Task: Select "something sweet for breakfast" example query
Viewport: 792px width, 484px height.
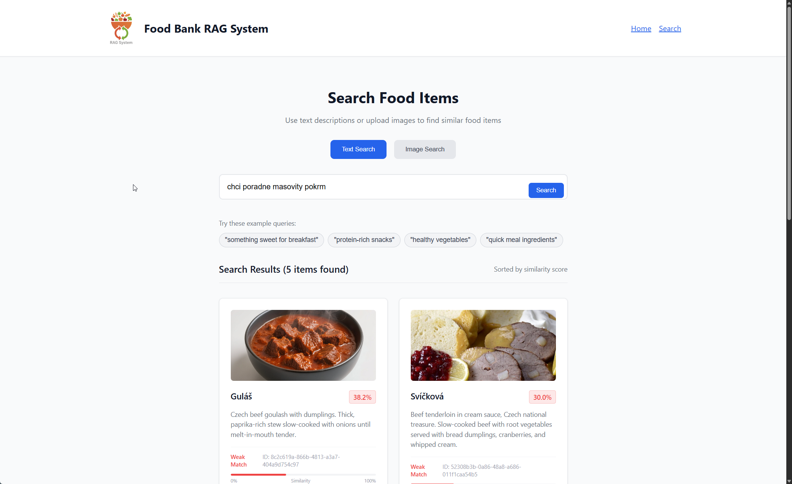Action: [x=271, y=240]
